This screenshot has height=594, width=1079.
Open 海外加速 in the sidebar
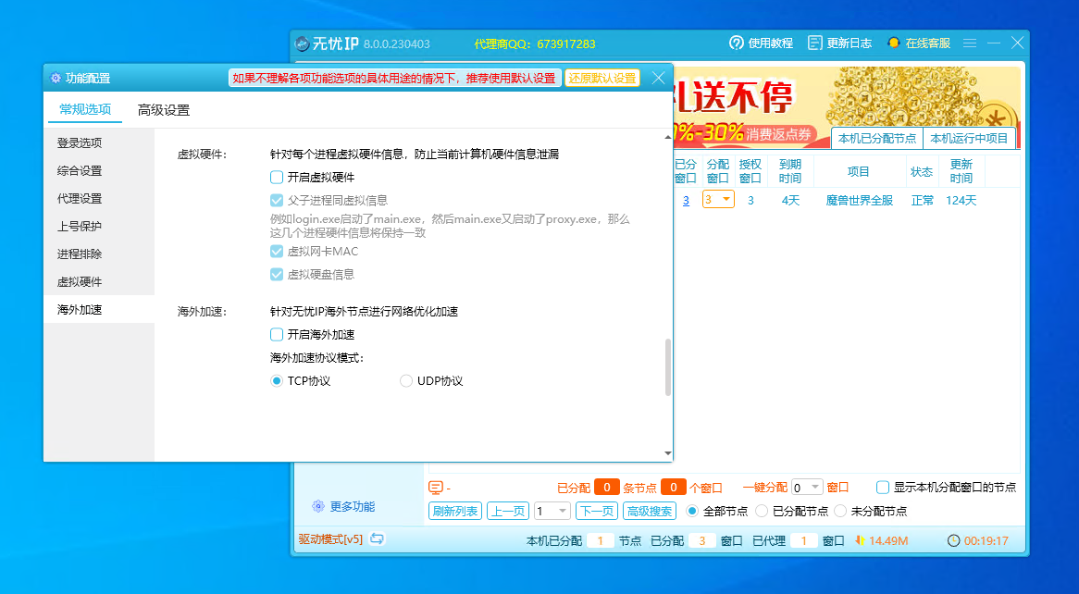[99, 309]
